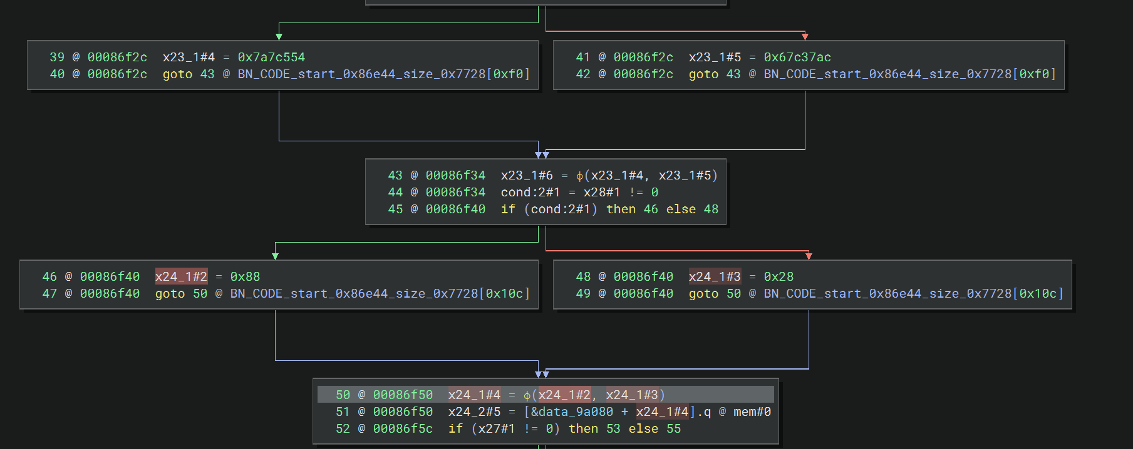Click the constant 0x7a7c554 on line 39
Image resolution: width=1133 pixels, height=449 pixels.
(x=271, y=57)
